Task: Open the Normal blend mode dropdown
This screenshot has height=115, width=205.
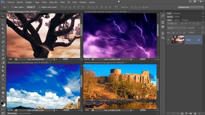Action: [x=176, y=28]
